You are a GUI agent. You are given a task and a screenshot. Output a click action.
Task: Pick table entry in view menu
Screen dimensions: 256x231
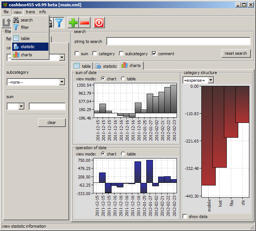pos(25,38)
